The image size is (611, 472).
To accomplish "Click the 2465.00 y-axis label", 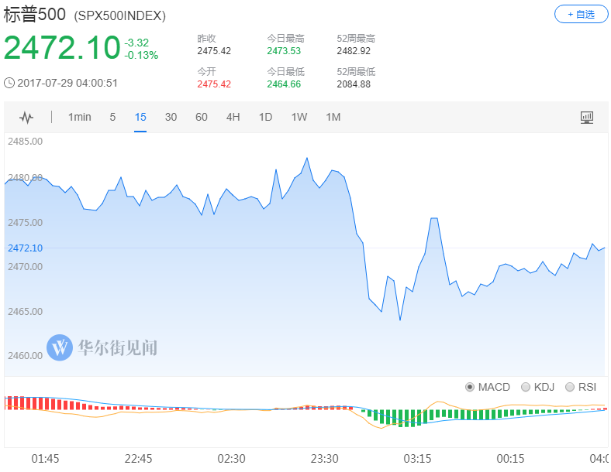I will pos(26,311).
